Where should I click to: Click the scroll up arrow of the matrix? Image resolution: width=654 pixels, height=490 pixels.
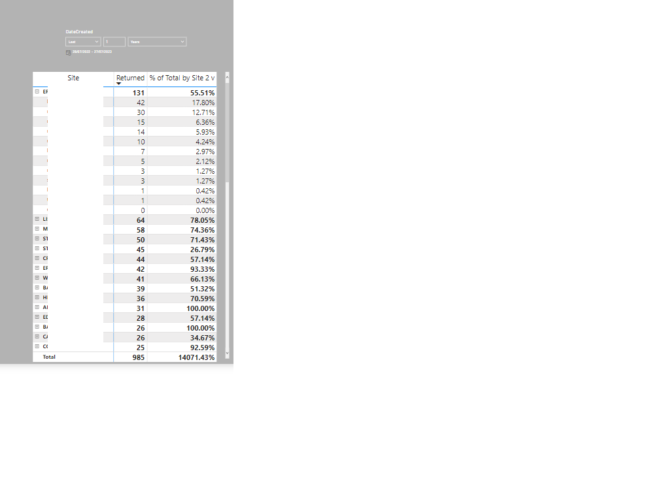(x=228, y=77)
